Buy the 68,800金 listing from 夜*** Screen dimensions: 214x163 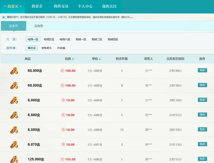pos(203,85)
